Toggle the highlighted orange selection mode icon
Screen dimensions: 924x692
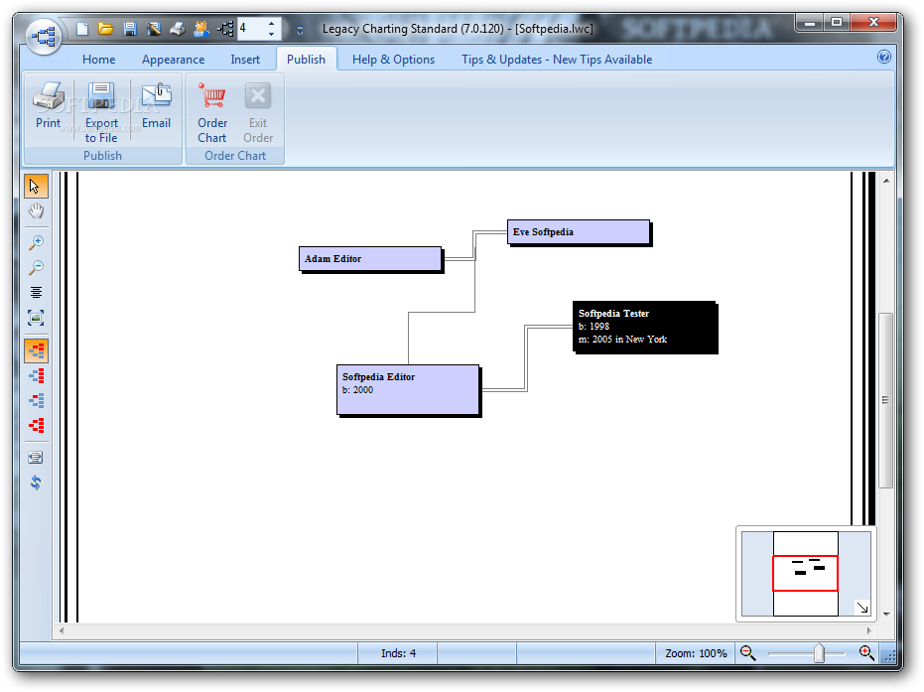pos(36,350)
